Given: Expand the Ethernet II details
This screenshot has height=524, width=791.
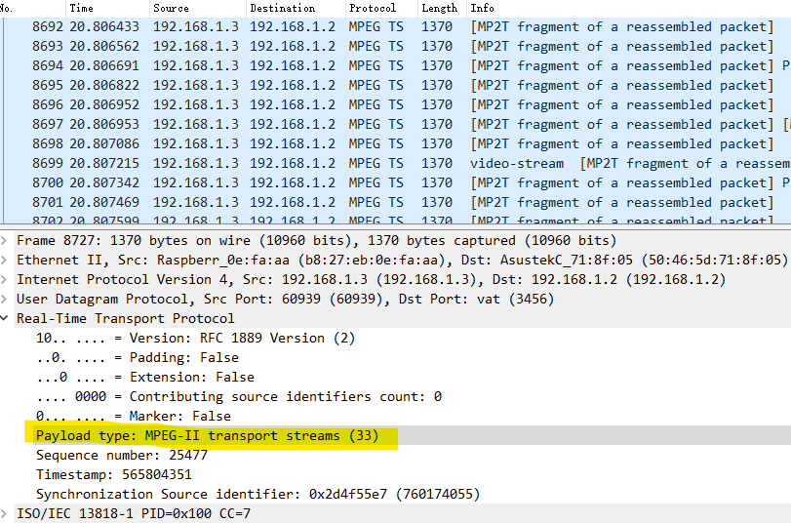Looking at the screenshot, I should tap(7, 260).
